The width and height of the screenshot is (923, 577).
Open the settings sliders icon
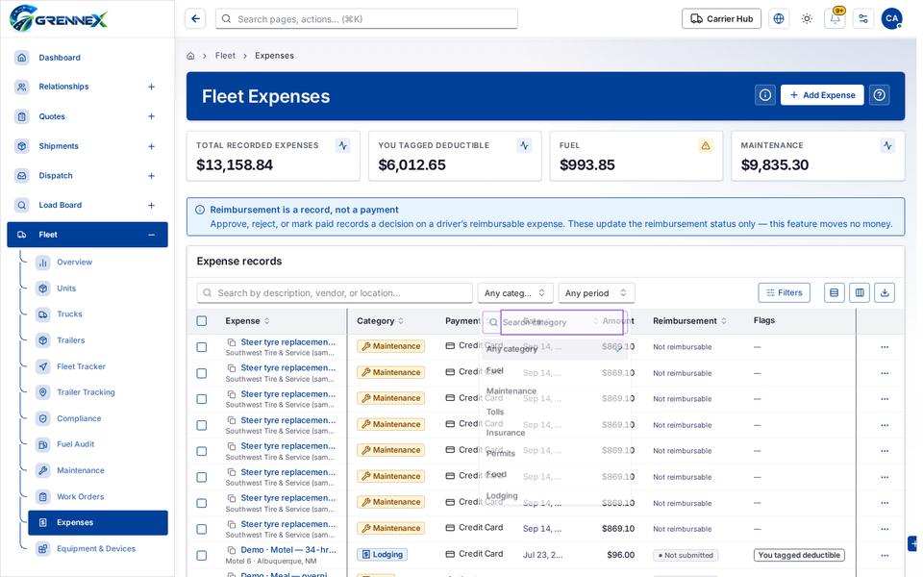point(863,19)
